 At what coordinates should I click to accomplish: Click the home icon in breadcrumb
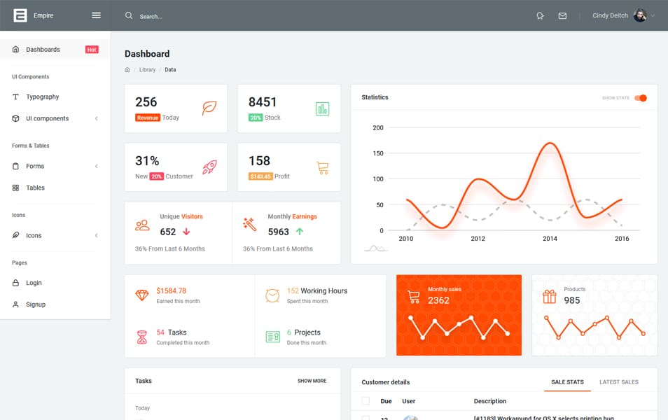(127, 70)
